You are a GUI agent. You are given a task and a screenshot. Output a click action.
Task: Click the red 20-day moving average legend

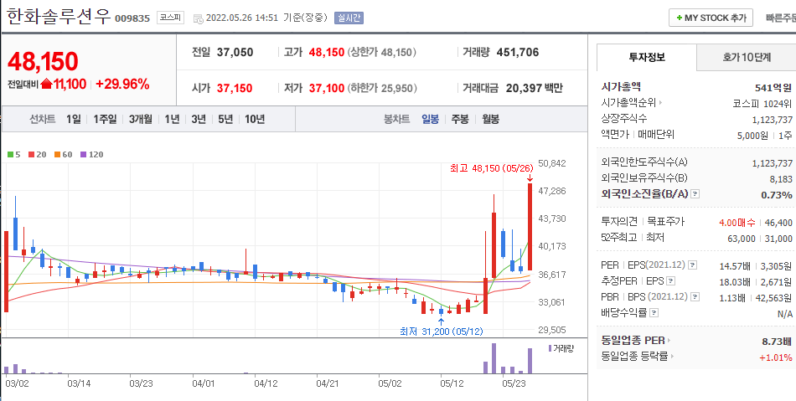pos(38,155)
